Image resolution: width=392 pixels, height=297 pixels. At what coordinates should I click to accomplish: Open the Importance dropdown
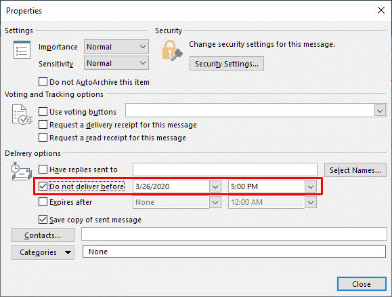click(116, 47)
